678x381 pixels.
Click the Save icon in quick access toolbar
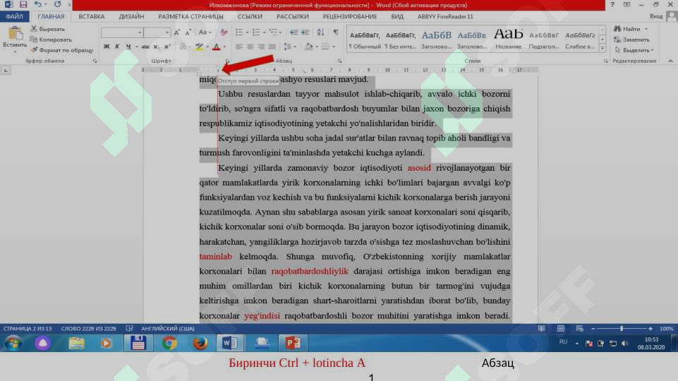coord(23,4)
